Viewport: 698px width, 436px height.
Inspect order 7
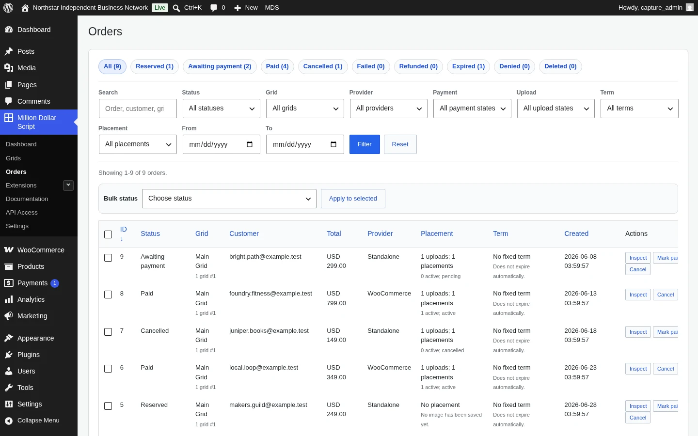pyautogui.click(x=638, y=332)
